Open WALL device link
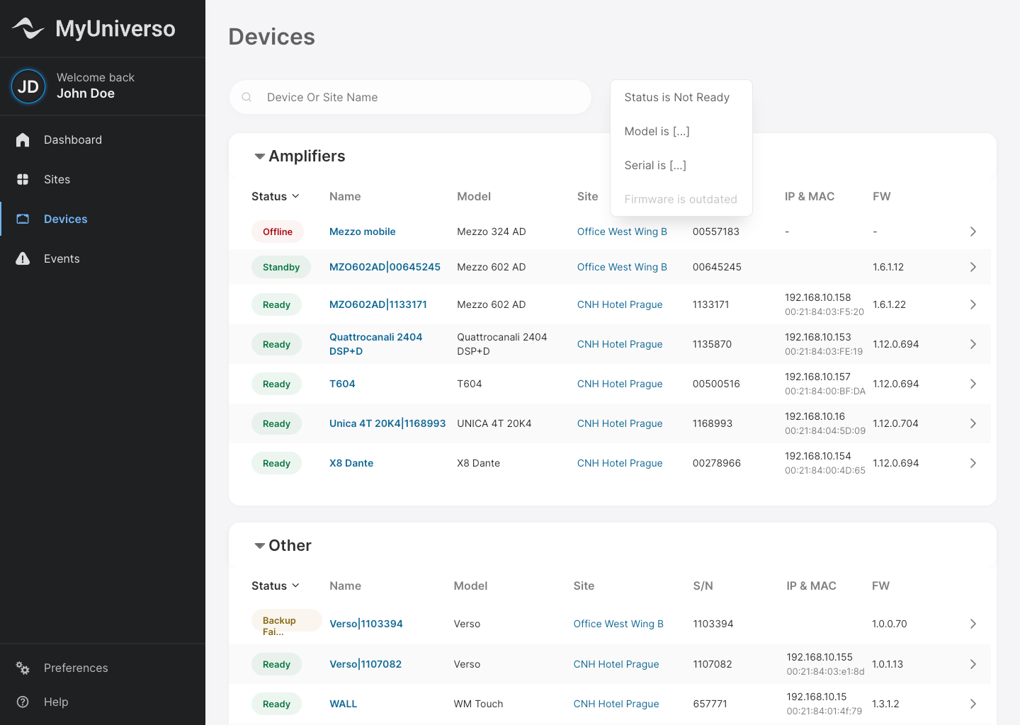This screenshot has height=725, width=1020. point(344,704)
